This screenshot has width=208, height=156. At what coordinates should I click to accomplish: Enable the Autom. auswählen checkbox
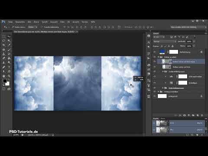click(13, 27)
